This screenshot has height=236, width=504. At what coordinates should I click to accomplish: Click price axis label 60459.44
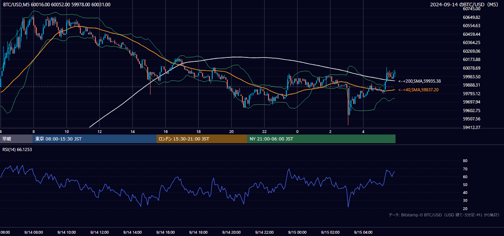pos(471,34)
